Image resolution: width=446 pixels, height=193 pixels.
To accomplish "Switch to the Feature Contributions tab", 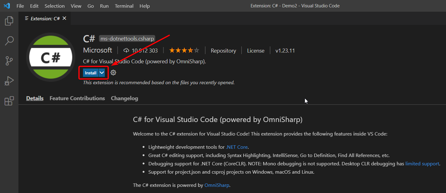I will [77, 98].
